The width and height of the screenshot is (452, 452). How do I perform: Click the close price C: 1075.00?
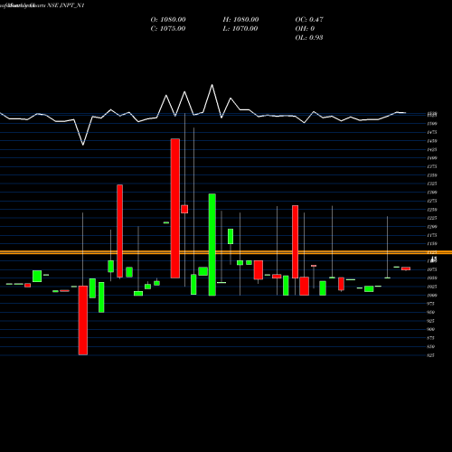pos(168,29)
